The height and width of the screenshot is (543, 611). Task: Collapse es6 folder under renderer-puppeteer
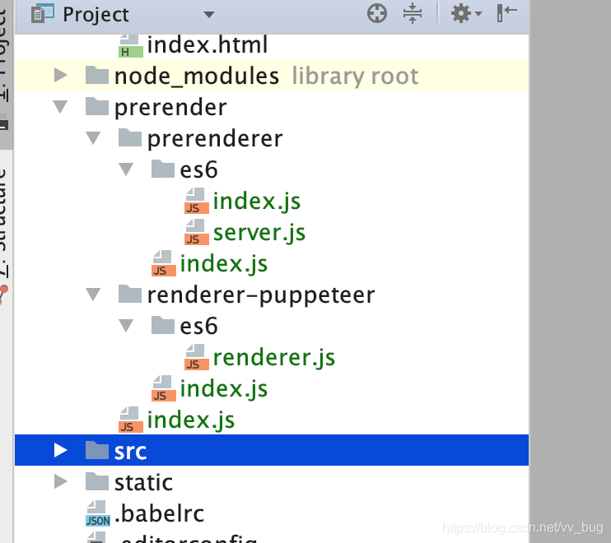[126, 326]
